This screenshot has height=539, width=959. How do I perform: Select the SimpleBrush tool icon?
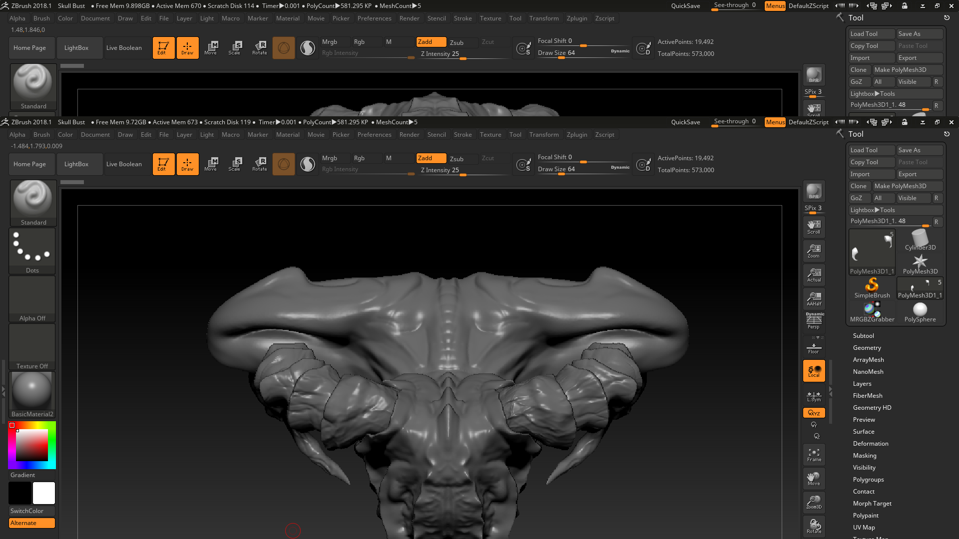[x=872, y=288]
